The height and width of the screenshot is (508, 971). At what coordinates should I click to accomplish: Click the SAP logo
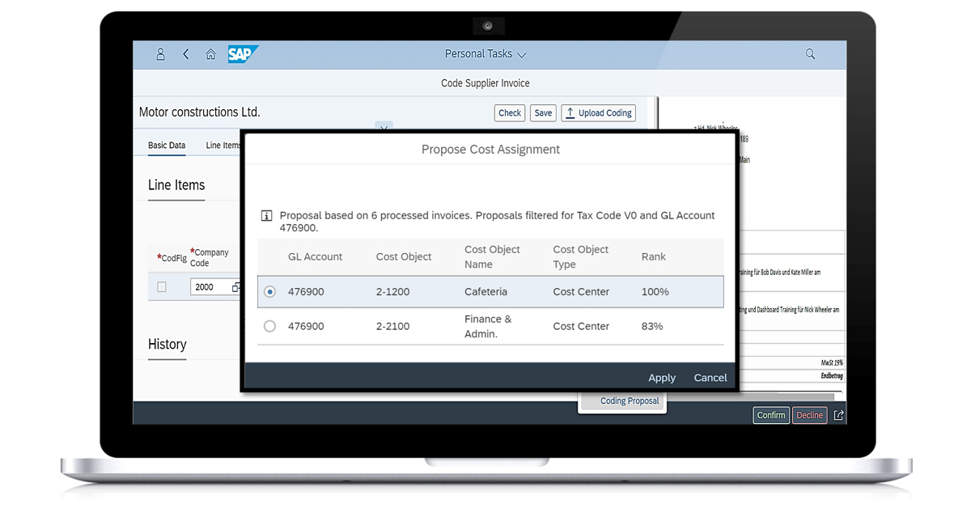coord(242,54)
